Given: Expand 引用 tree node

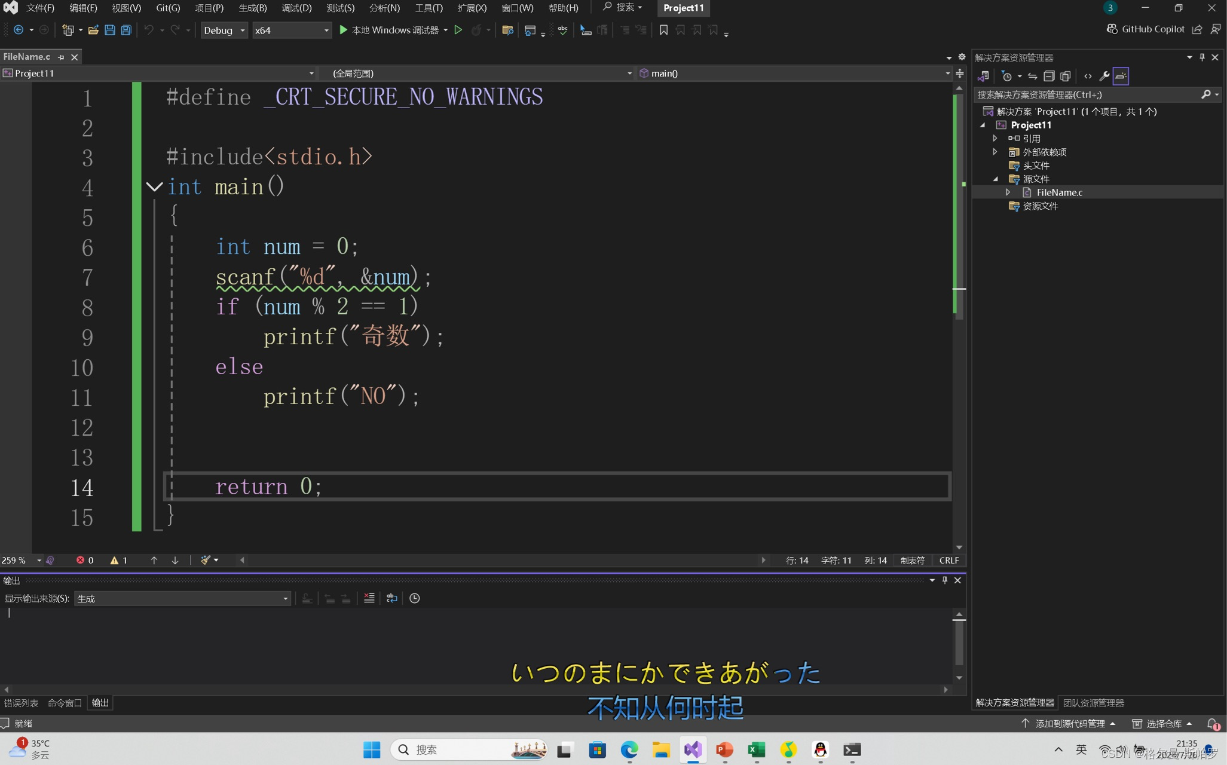Looking at the screenshot, I should 996,138.
